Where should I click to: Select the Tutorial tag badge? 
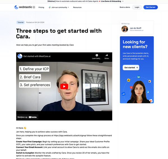(20, 22)
